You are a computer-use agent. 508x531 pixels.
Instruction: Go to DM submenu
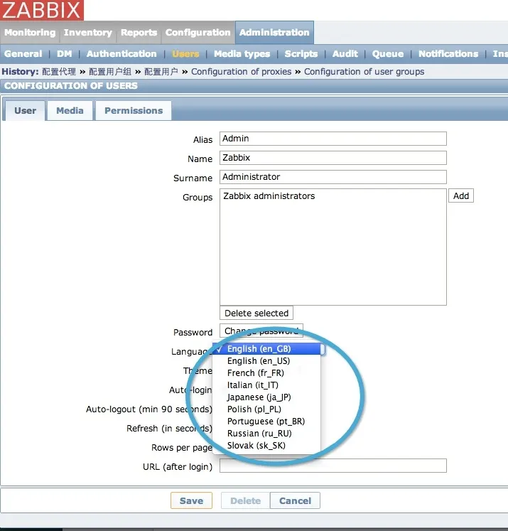(65, 54)
